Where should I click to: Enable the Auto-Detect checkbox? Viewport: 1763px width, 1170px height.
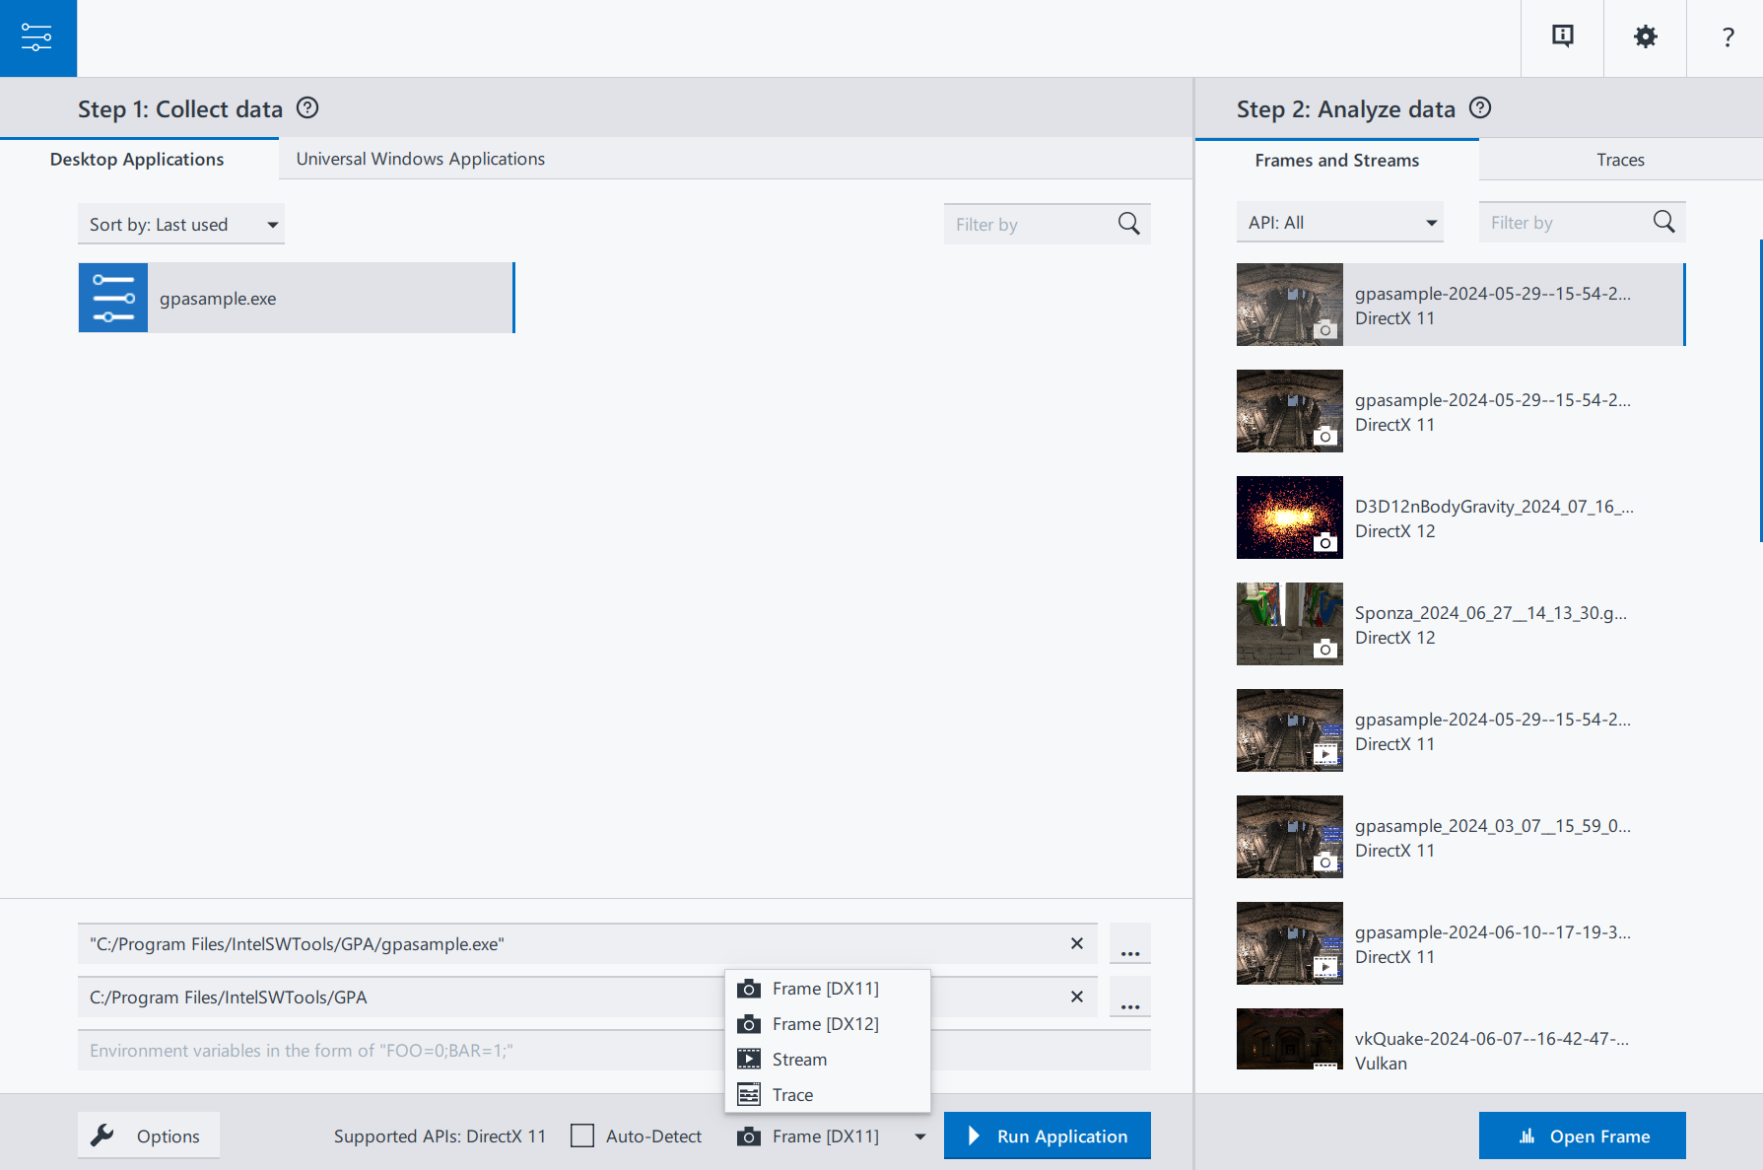click(x=582, y=1136)
